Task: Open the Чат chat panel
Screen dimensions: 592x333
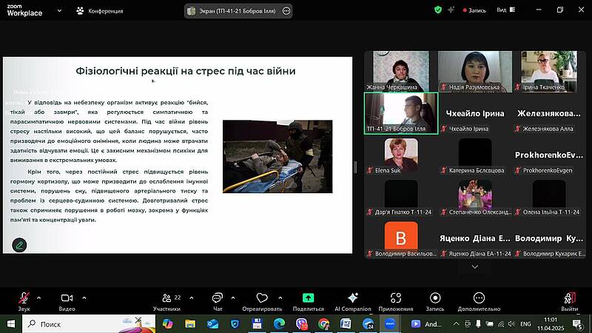Action: [218, 298]
